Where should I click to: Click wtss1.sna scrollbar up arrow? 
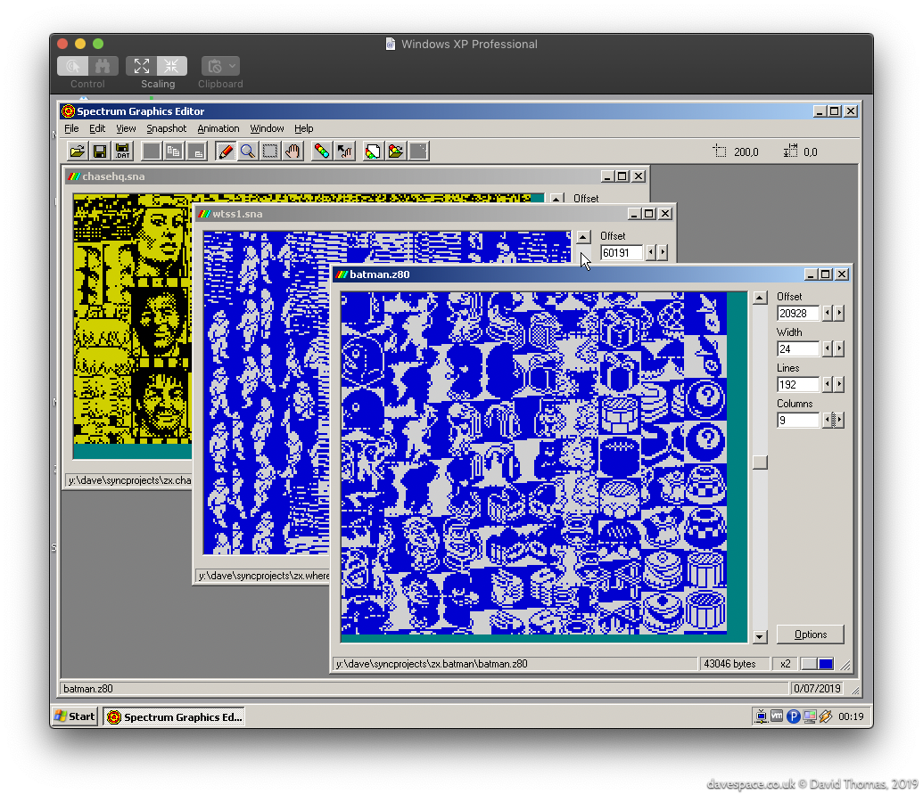point(582,237)
